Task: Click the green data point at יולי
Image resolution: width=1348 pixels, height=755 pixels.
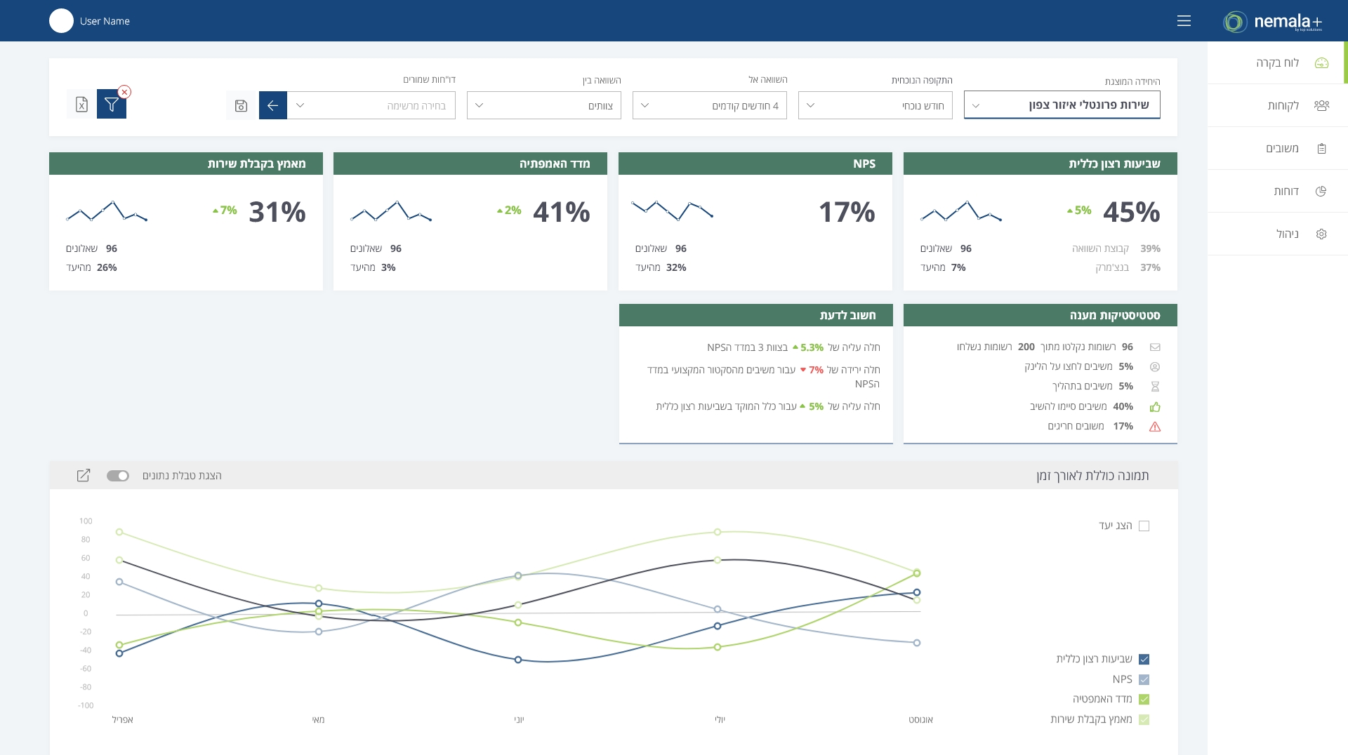Action: tap(718, 648)
